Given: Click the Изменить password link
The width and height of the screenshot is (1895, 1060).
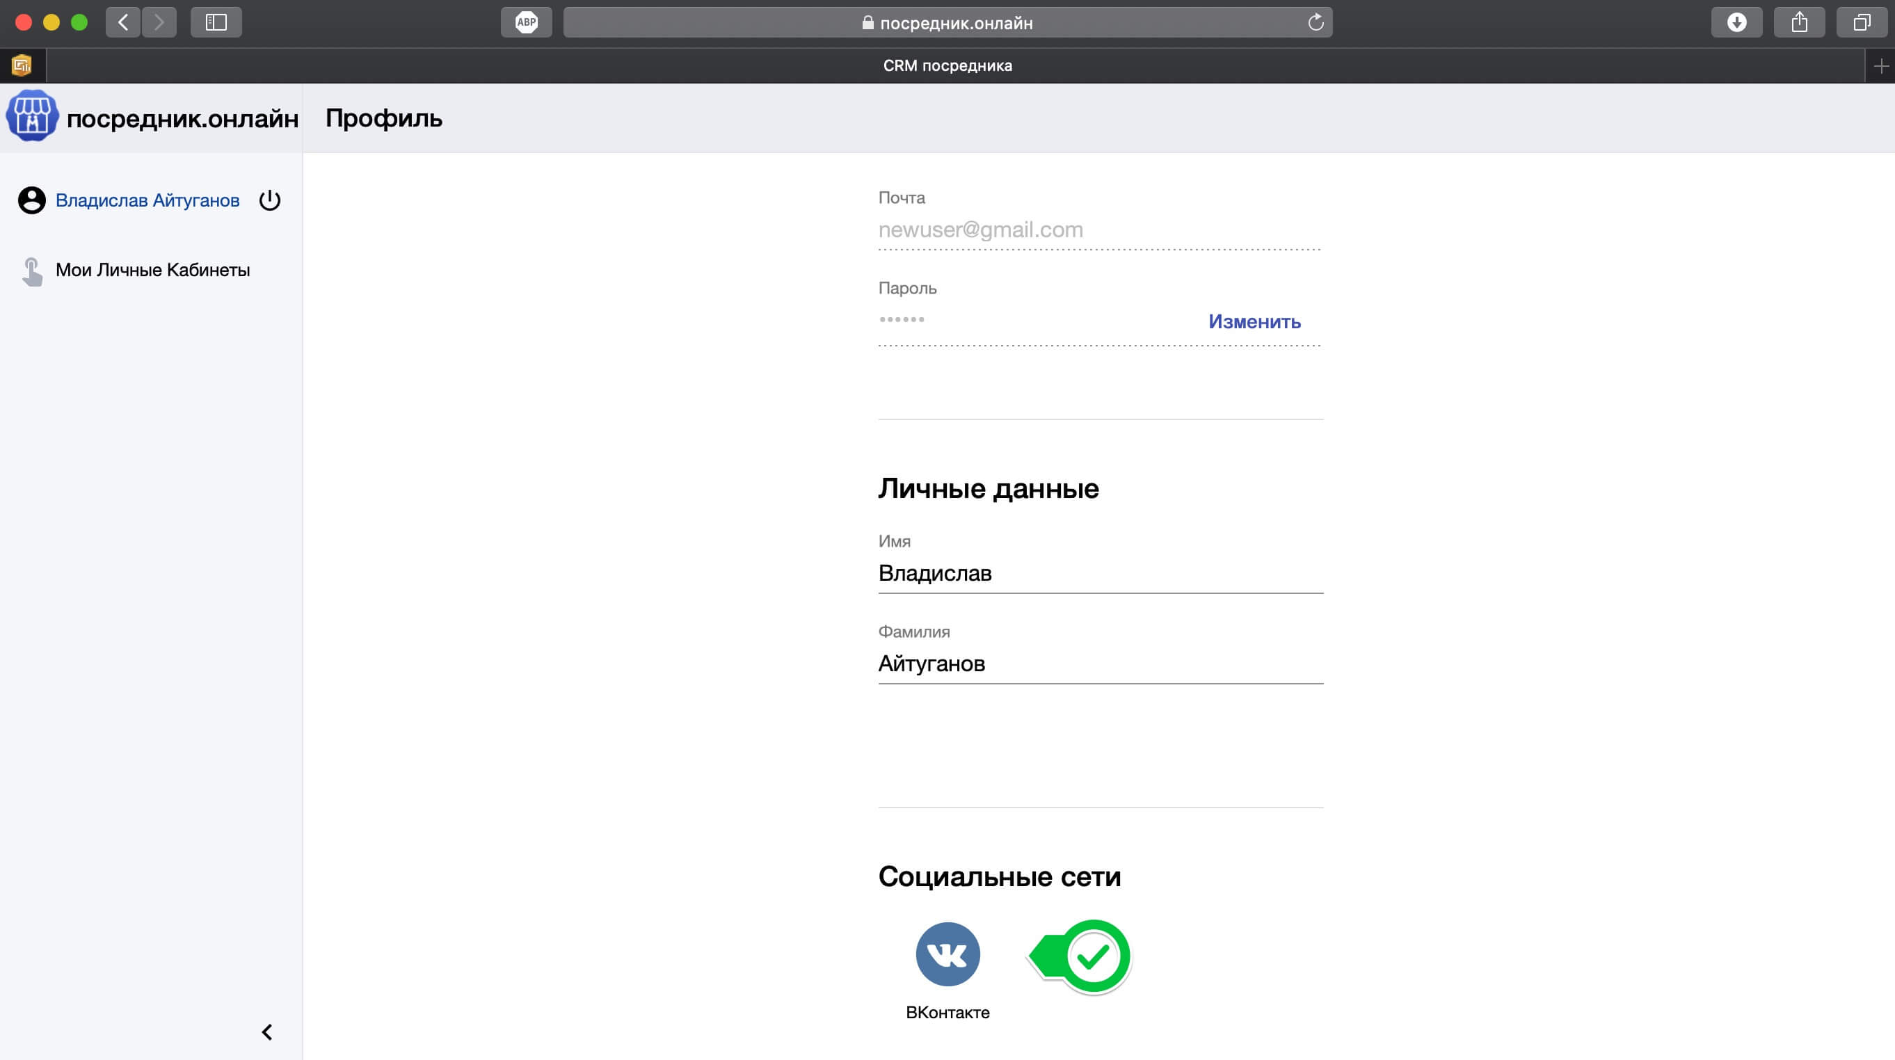Looking at the screenshot, I should [x=1254, y=321].
